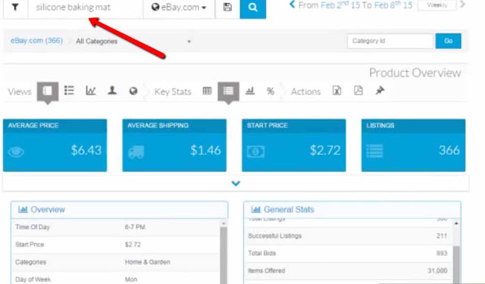Screen dimensions: 485x284
Task: Click the Listings 366 card
Action: click(x=413, y=145)
